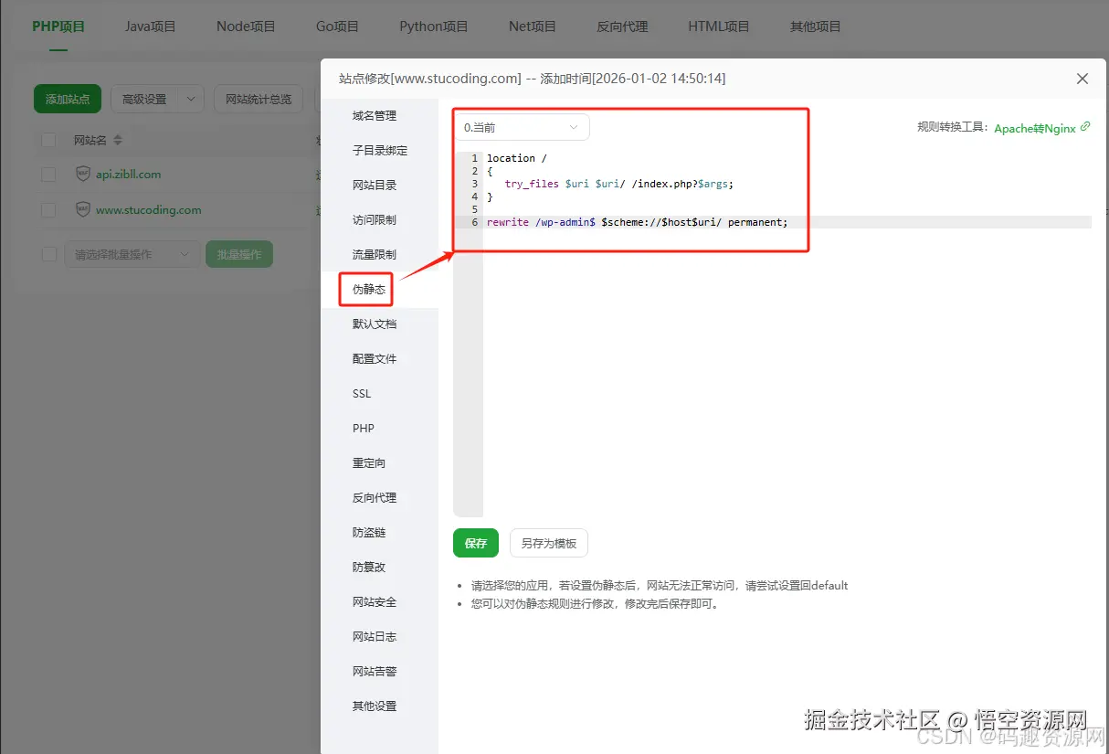
Task: Switch to the Python项目 tab
Action: click(x=434, y=27)
